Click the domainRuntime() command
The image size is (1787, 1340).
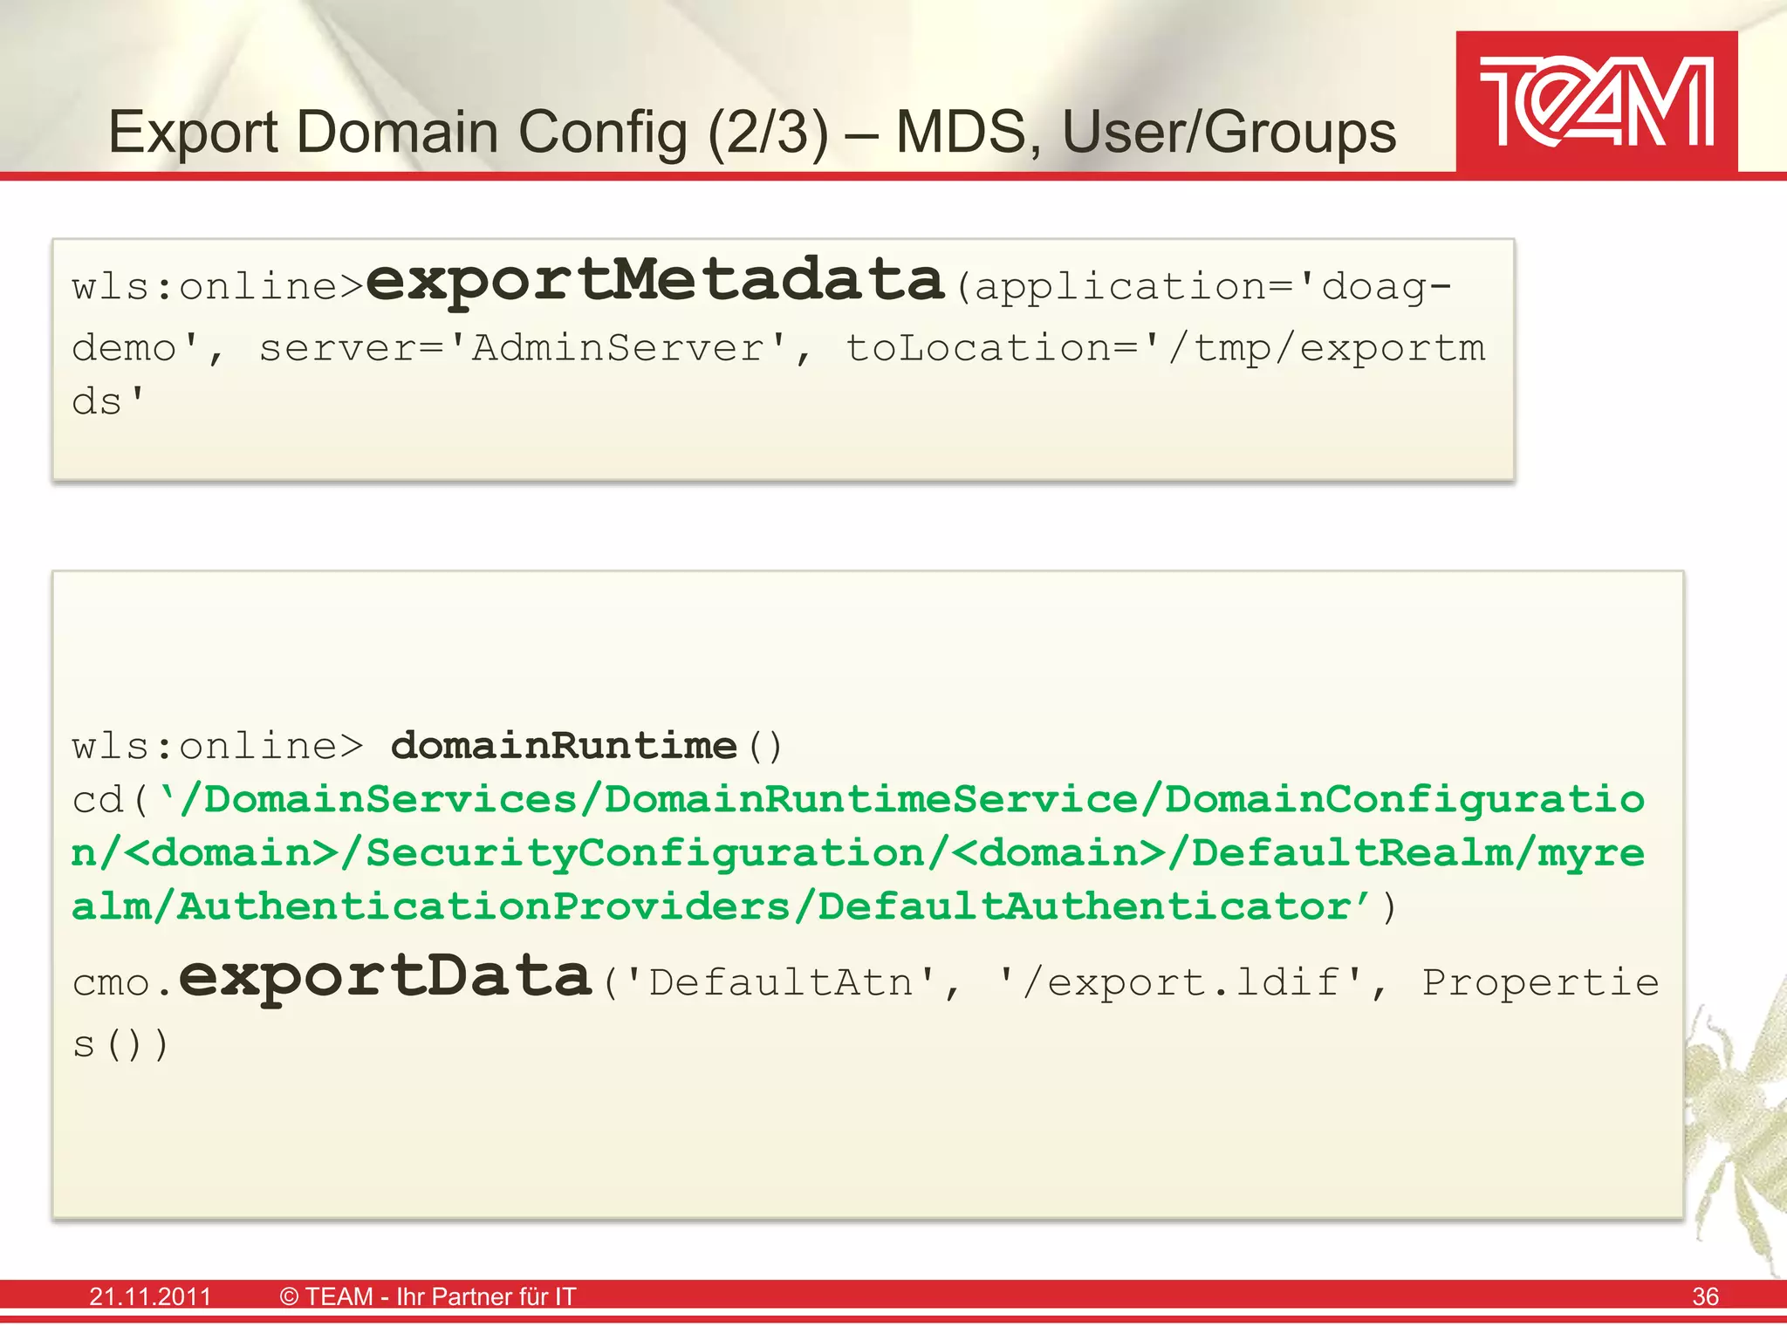click(587, 747)
